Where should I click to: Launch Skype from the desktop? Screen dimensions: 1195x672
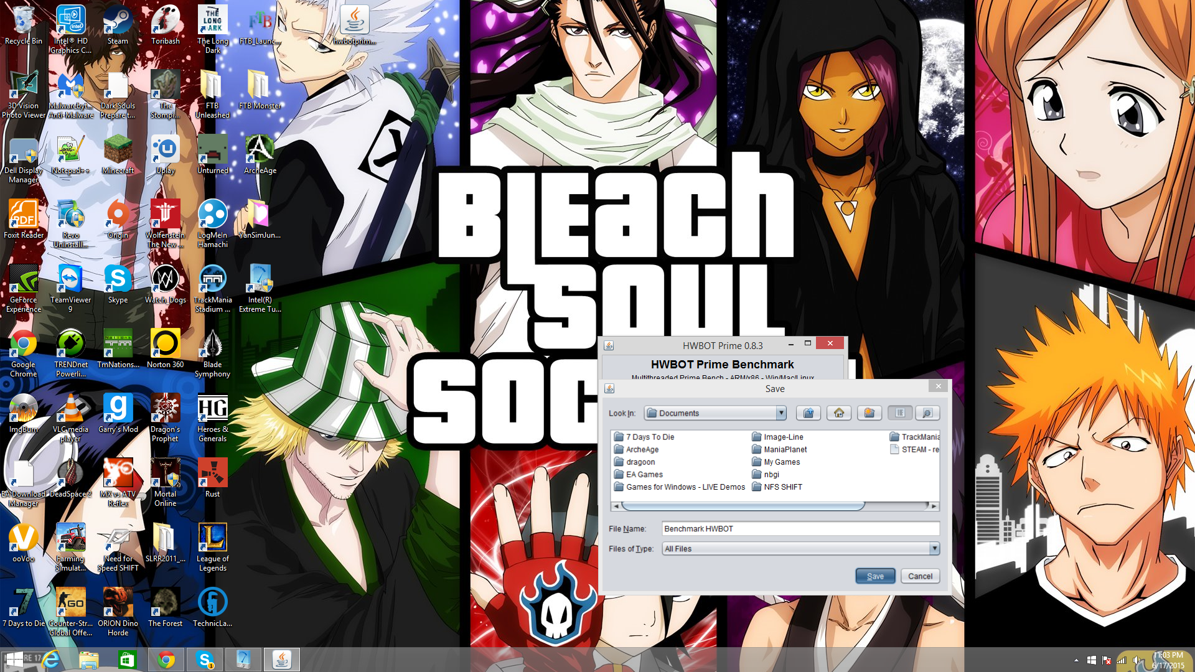(x=118, y=284)
